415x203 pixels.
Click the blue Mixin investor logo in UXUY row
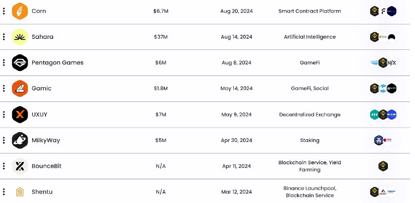(391, 114)
